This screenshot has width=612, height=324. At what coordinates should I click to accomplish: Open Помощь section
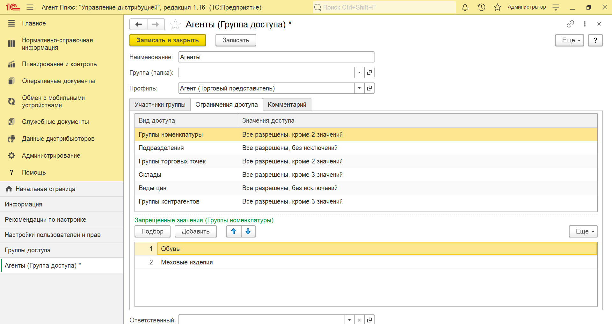point(62,172)
